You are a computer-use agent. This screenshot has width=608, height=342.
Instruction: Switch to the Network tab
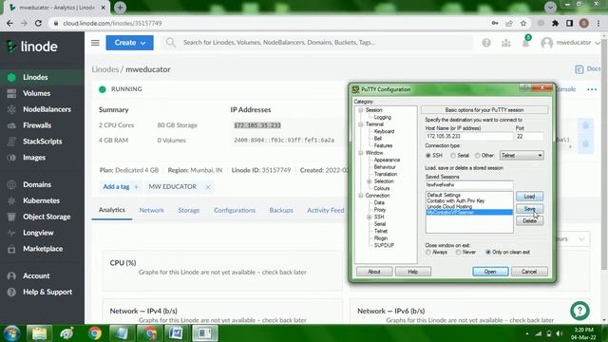152,210
